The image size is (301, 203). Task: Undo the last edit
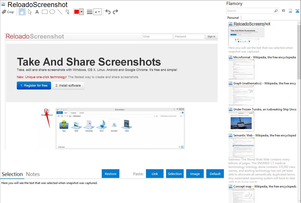108,12
